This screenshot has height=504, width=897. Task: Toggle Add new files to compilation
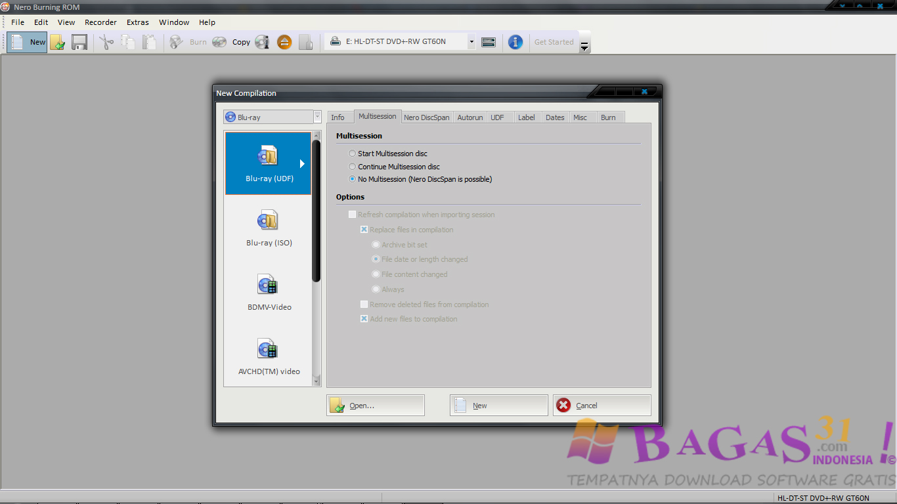[x=364, y=319]
